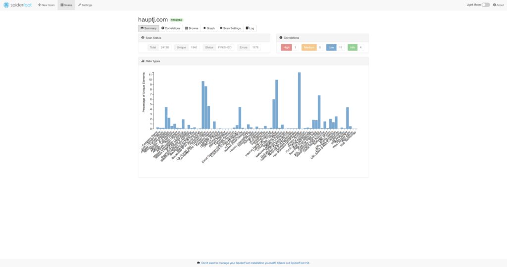Image resolution: width=507 pixels, height=267 pixels.
Task: Click the Info correlations badge
Action: pos(353,47)
